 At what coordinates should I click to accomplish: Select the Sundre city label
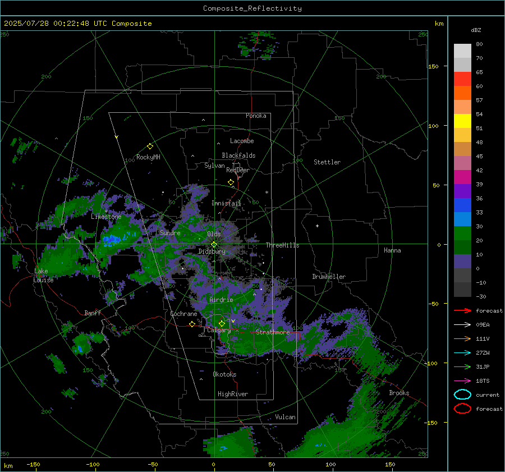[x=170, y=232]
